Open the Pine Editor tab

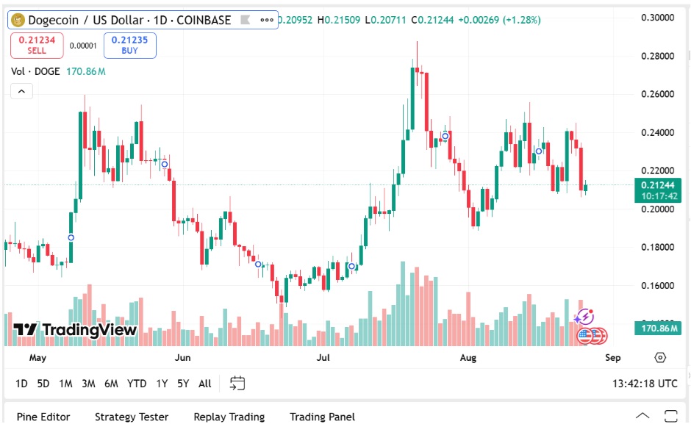click(44, 417)
